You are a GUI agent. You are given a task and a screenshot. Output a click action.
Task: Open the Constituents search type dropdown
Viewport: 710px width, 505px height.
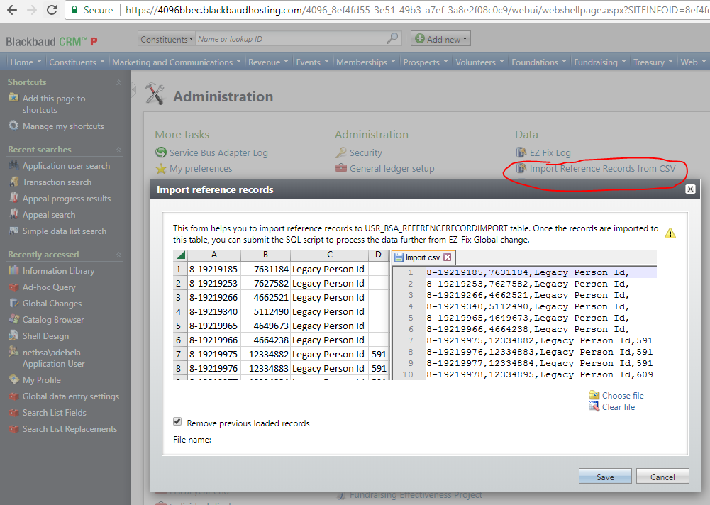point(167,40)
